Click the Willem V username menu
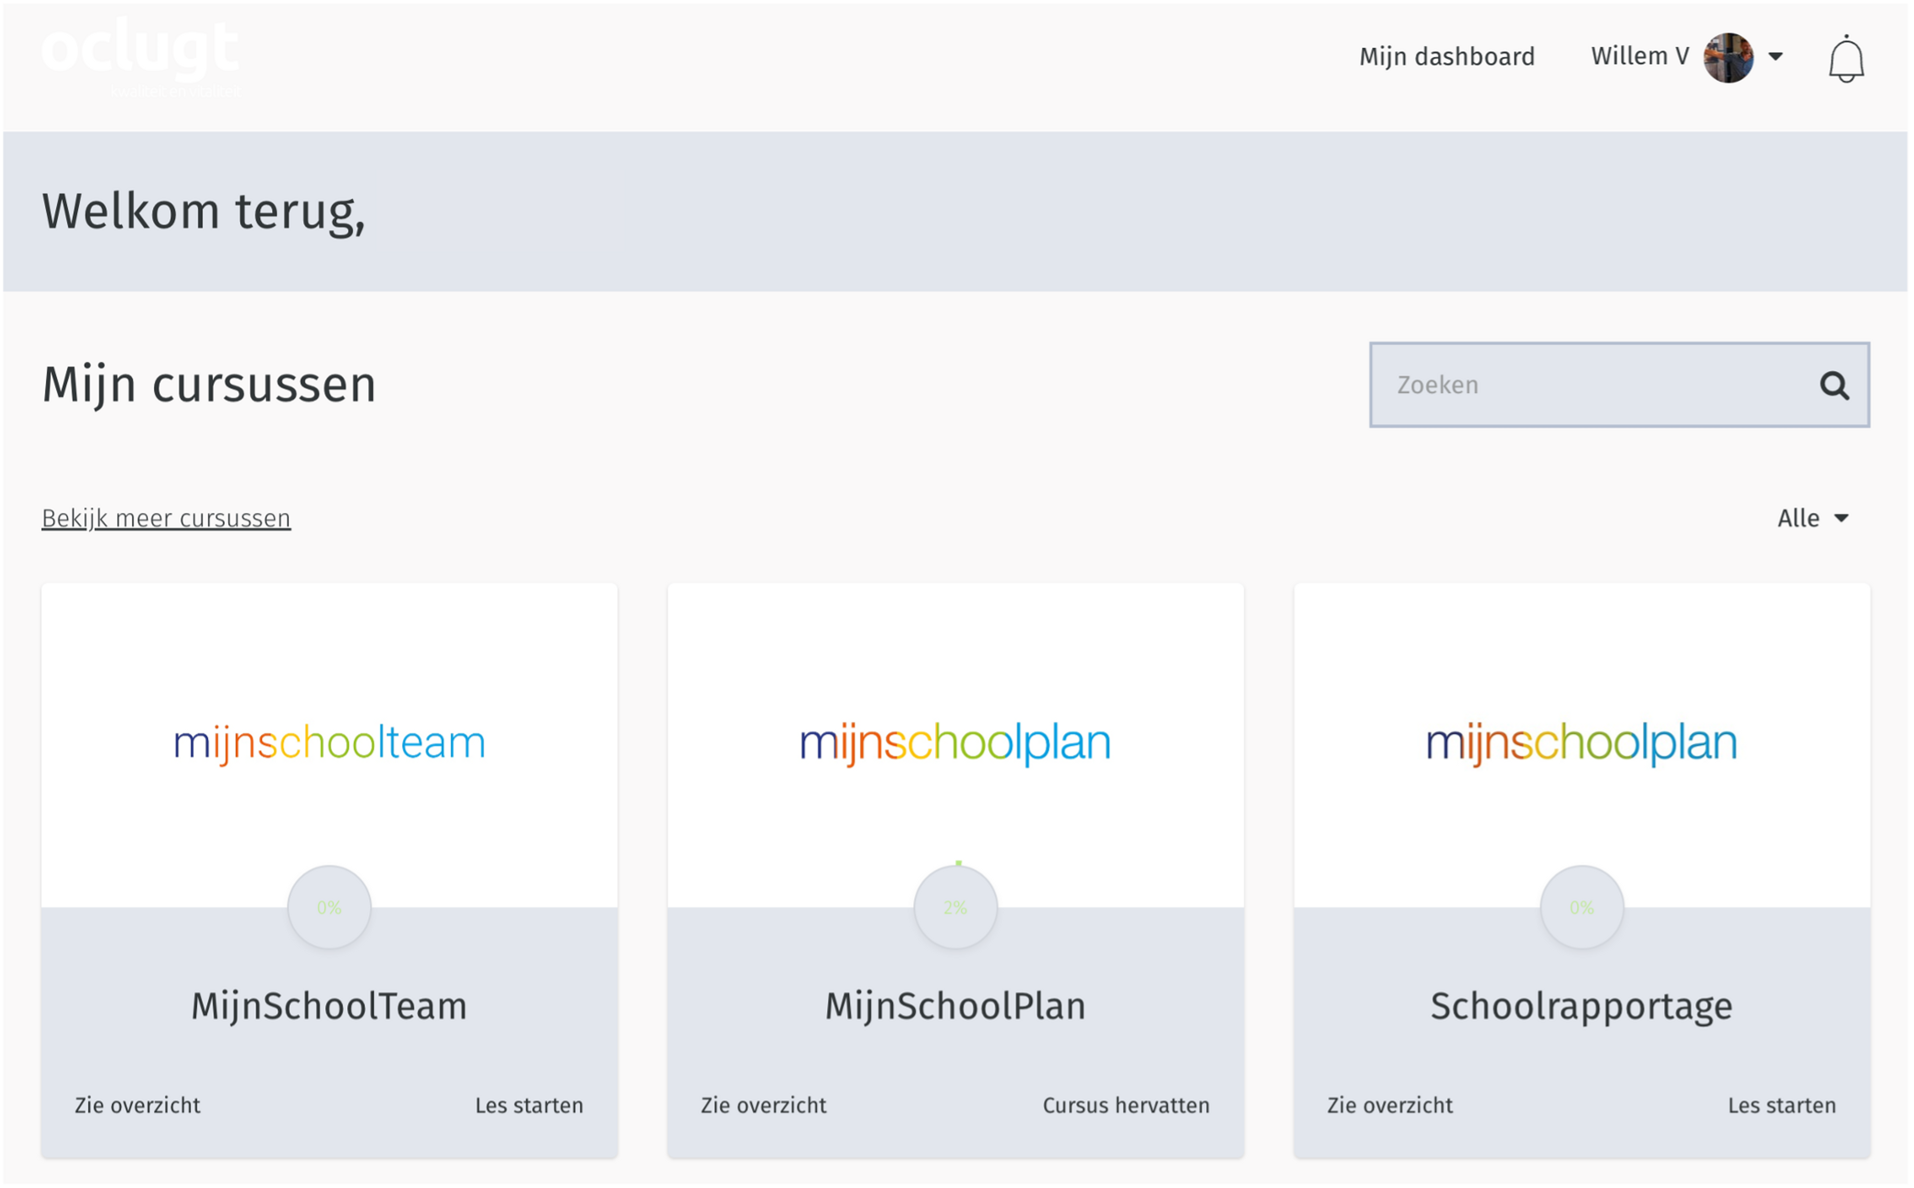The image size is (1914, 1188). 1640,56
